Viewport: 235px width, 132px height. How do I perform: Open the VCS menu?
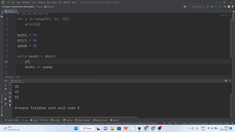60,2
